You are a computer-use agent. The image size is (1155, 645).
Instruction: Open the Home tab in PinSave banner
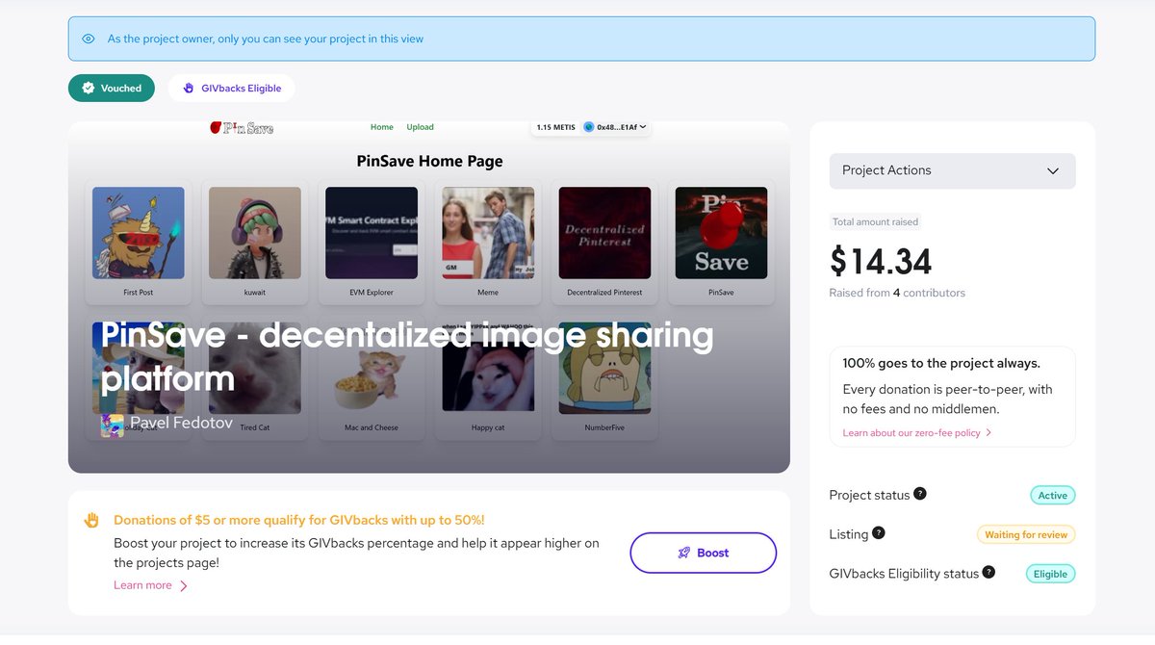click(382, 127)
